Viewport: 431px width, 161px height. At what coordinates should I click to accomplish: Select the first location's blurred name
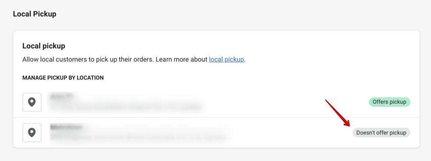(x=61, y=97)
